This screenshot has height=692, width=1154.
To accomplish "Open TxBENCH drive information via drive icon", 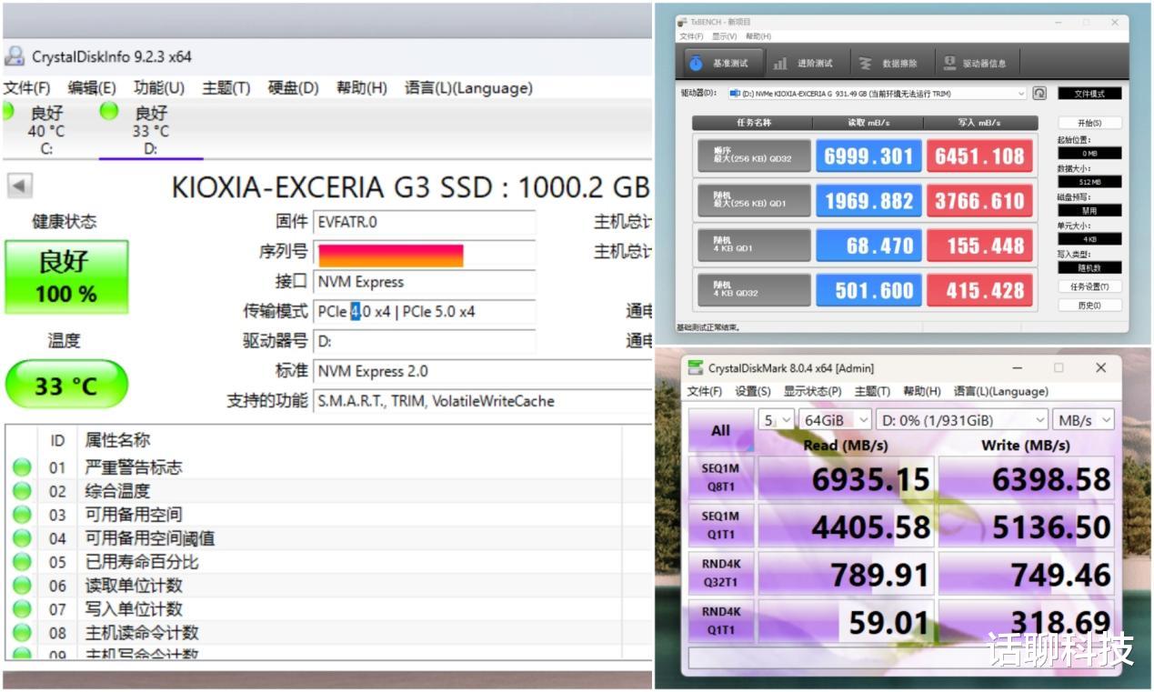I will pyautogui.click(x=949, y=63).
